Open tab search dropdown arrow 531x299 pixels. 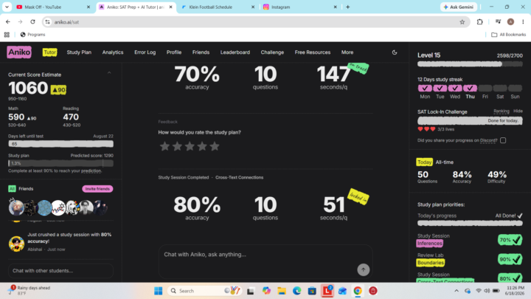7,7
